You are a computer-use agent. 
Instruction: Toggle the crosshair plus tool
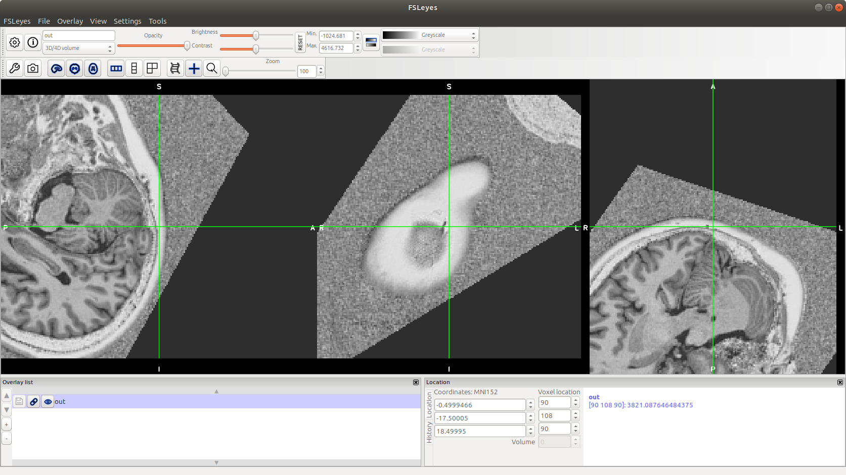coord(194,68)
